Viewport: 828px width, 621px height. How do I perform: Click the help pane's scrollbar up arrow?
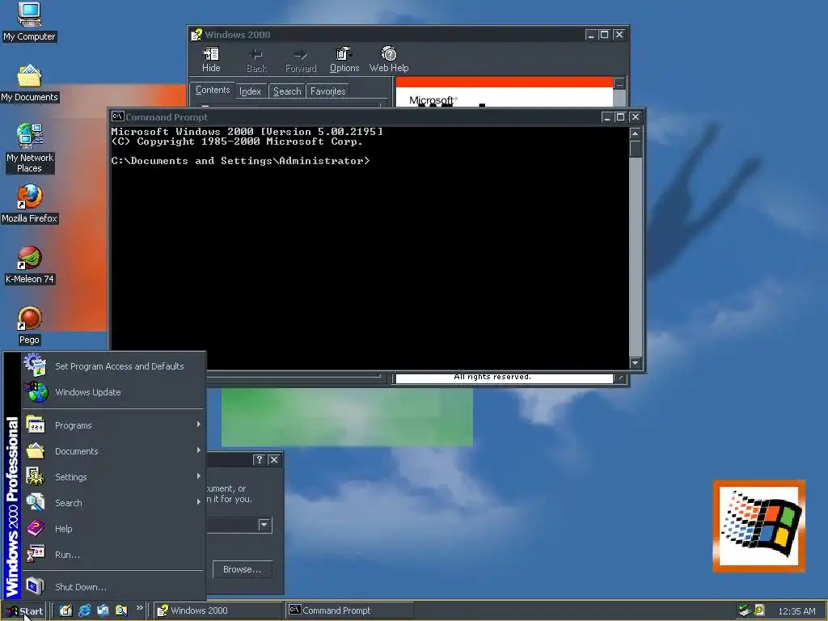pos(619,83)
